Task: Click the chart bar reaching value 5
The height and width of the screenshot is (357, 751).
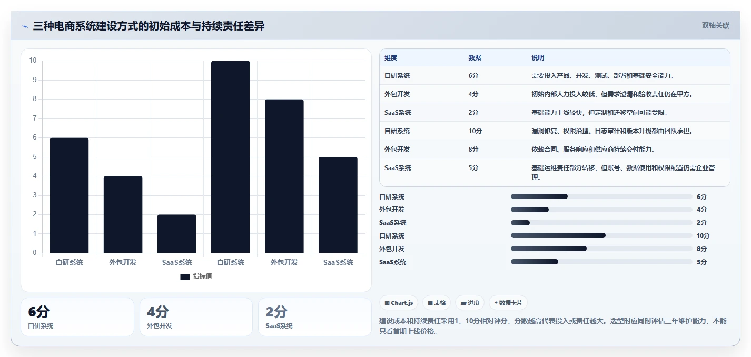Action: click(x=338, y=205)
